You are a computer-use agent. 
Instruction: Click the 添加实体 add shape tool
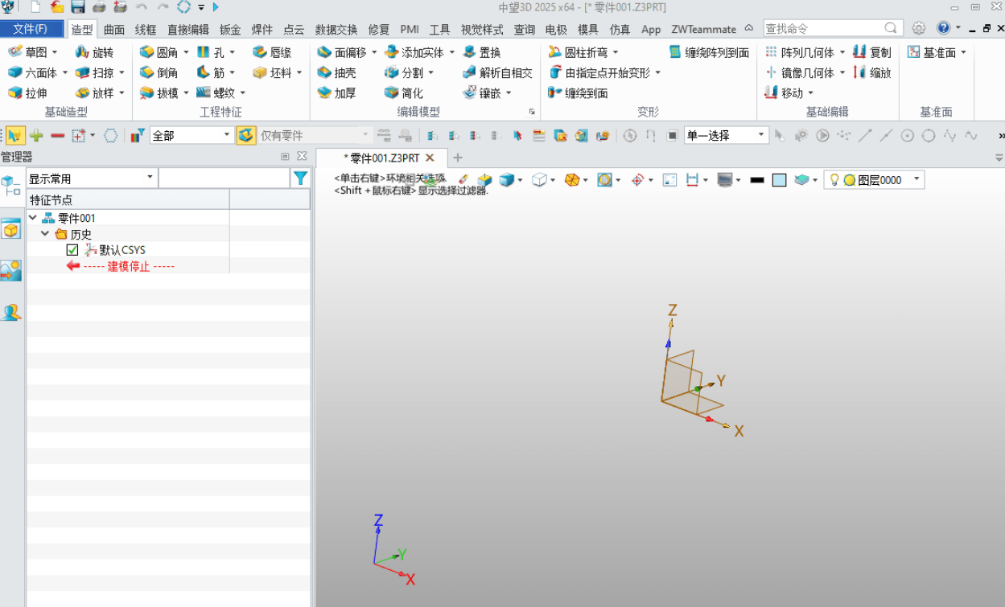coord(414,52)
